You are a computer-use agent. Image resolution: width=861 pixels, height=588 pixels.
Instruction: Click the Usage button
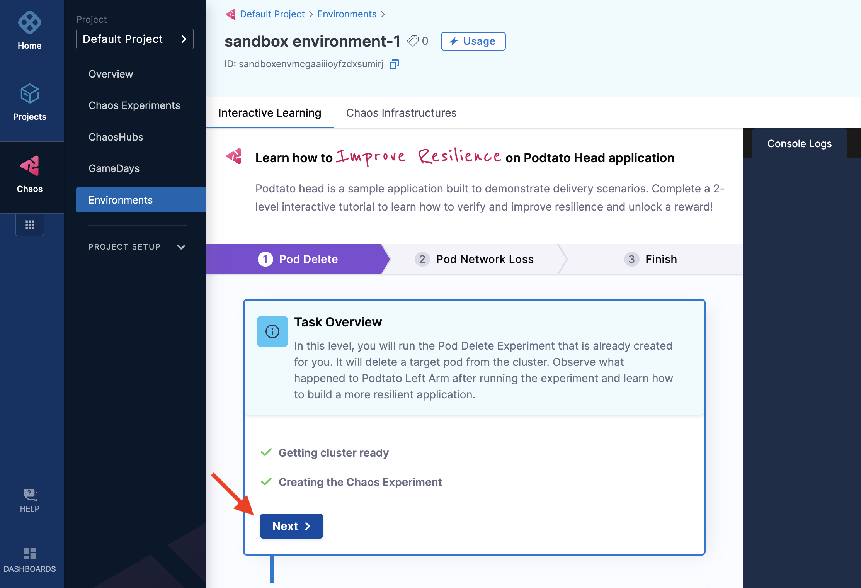coord(473,41)
